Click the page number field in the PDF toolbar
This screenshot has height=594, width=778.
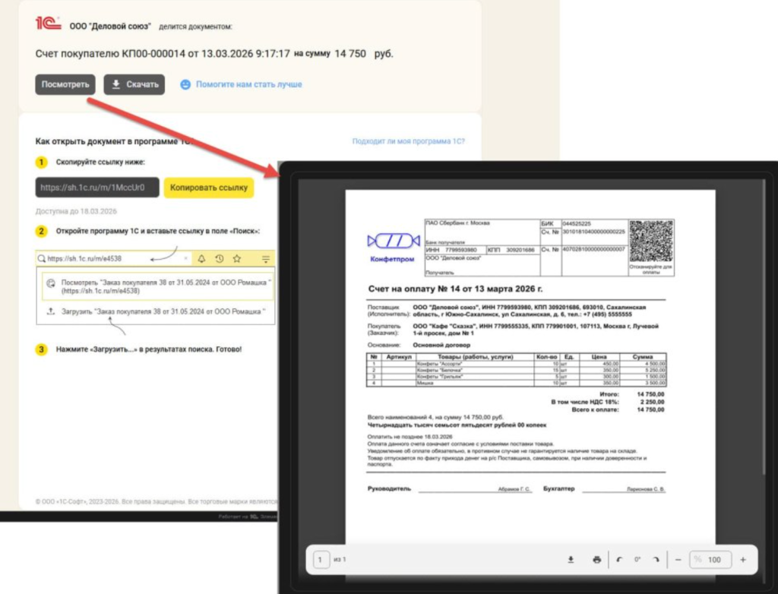click(321, 560)
